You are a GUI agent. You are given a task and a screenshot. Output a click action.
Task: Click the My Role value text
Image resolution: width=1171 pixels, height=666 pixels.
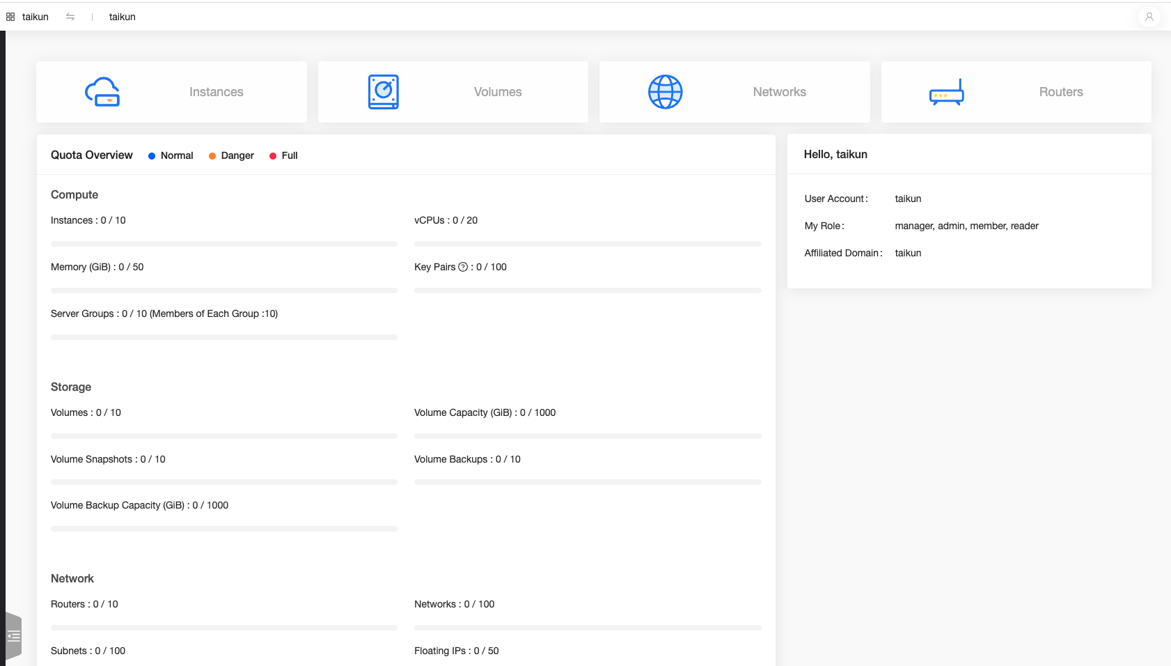click(x=967, y=226)
